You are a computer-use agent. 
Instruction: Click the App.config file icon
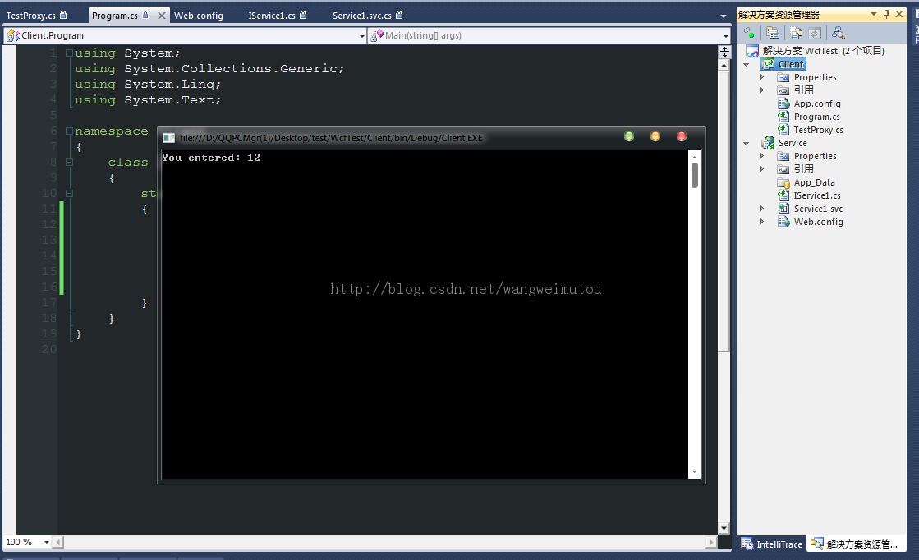tap(783, 103)
